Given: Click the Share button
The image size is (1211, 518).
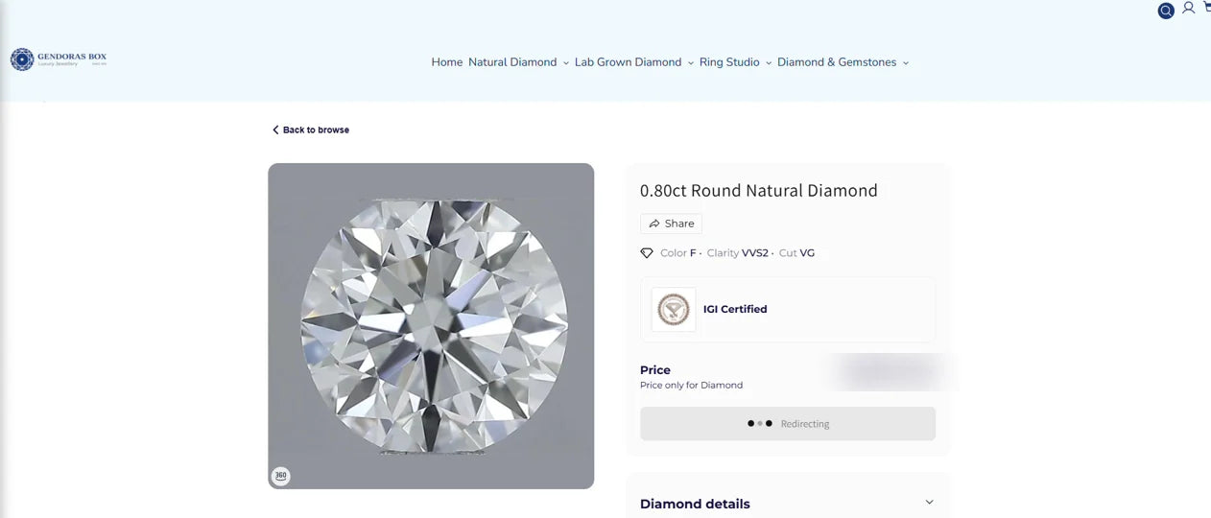Looking at the screenshot, I should [x=671, y=224].
